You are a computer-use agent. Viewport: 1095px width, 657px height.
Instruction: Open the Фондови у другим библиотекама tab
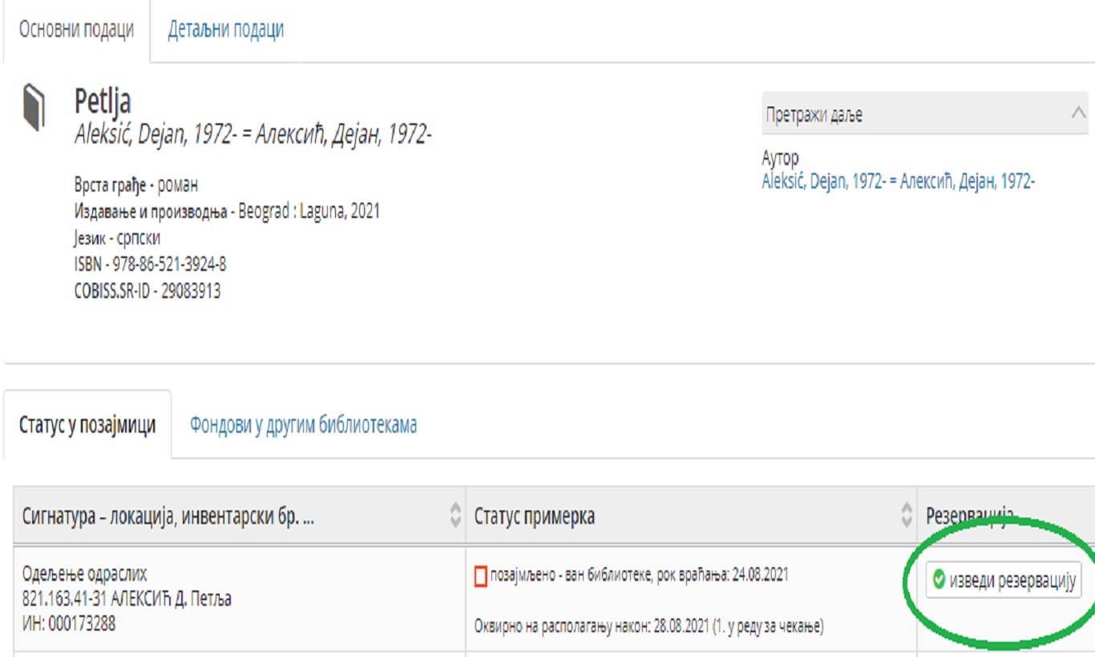[303, 425]
